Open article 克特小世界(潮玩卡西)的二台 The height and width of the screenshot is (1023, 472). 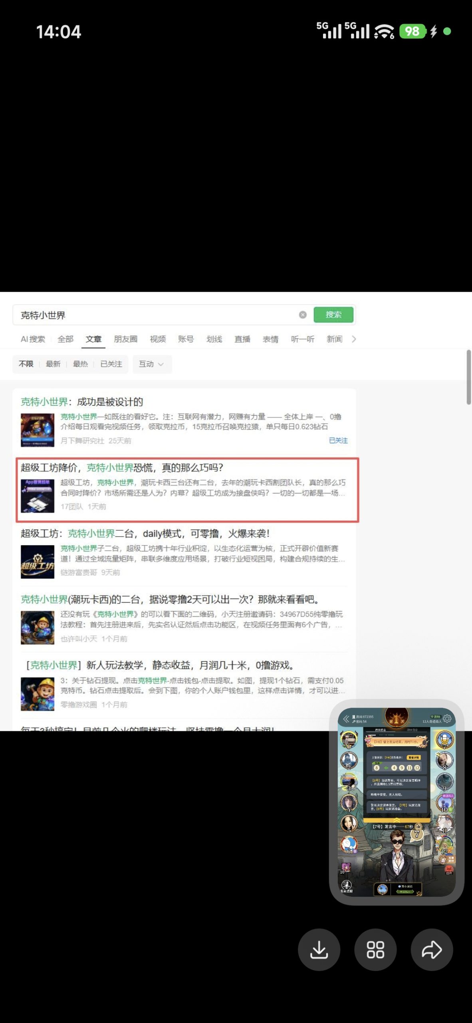pyautogui.click(x=170, y=599)
